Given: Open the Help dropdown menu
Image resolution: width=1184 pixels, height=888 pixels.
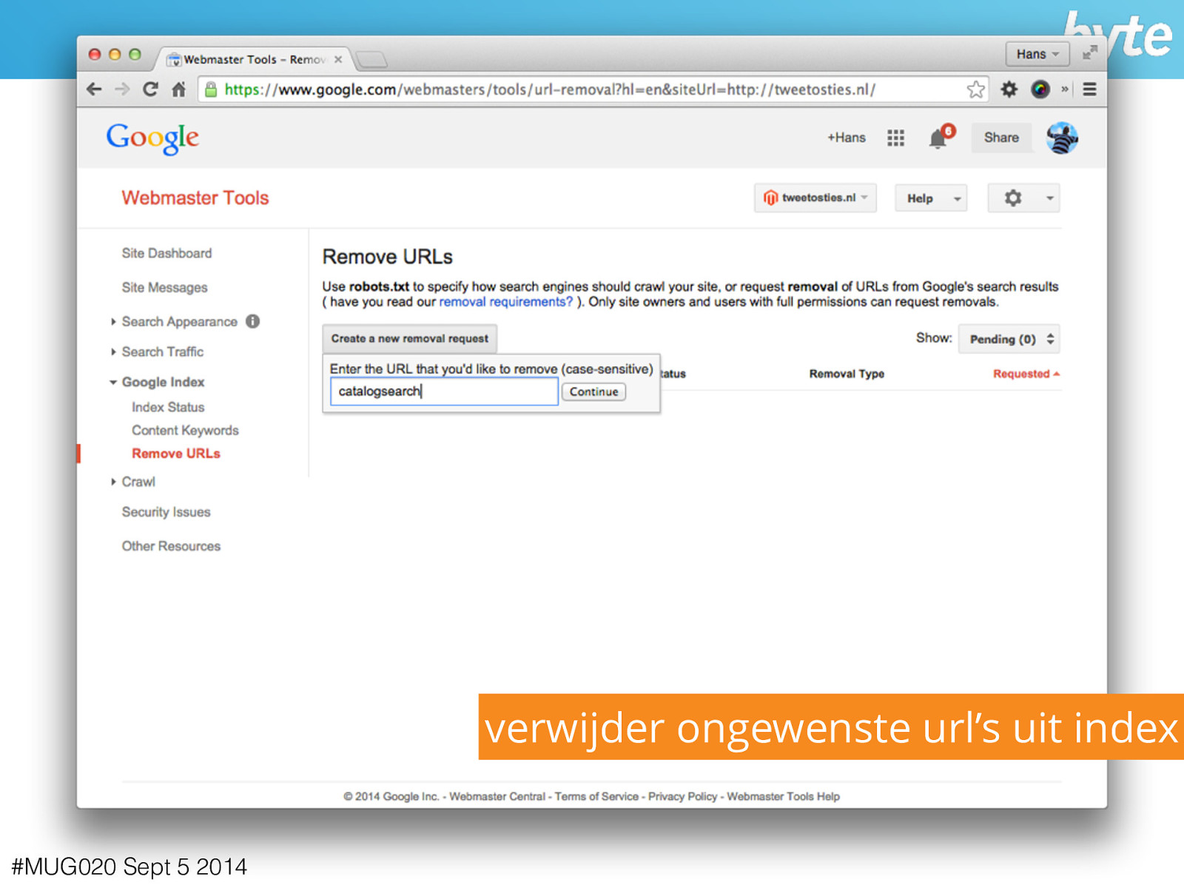Looking at the screenshot, I should tap(931, 198).
